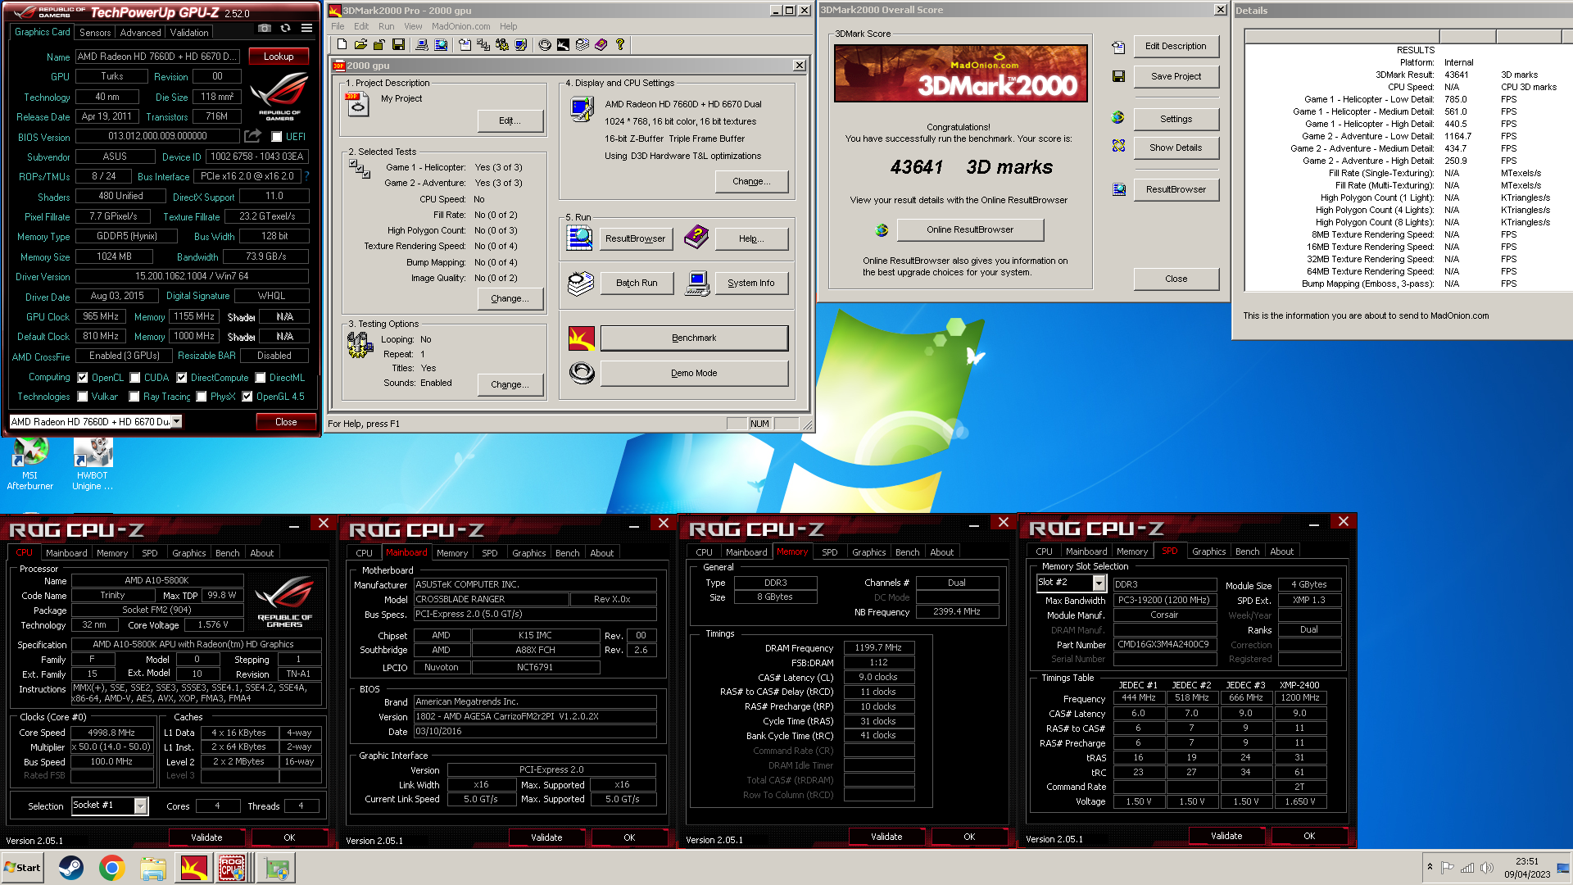Open GPU selection dropdown in GPU-Z
The width and height of the screenshot is (1573, 885).
pos(176,421)
